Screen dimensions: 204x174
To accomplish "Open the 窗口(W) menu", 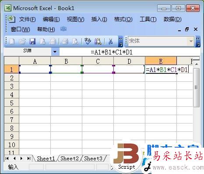I will coord(21,29).
